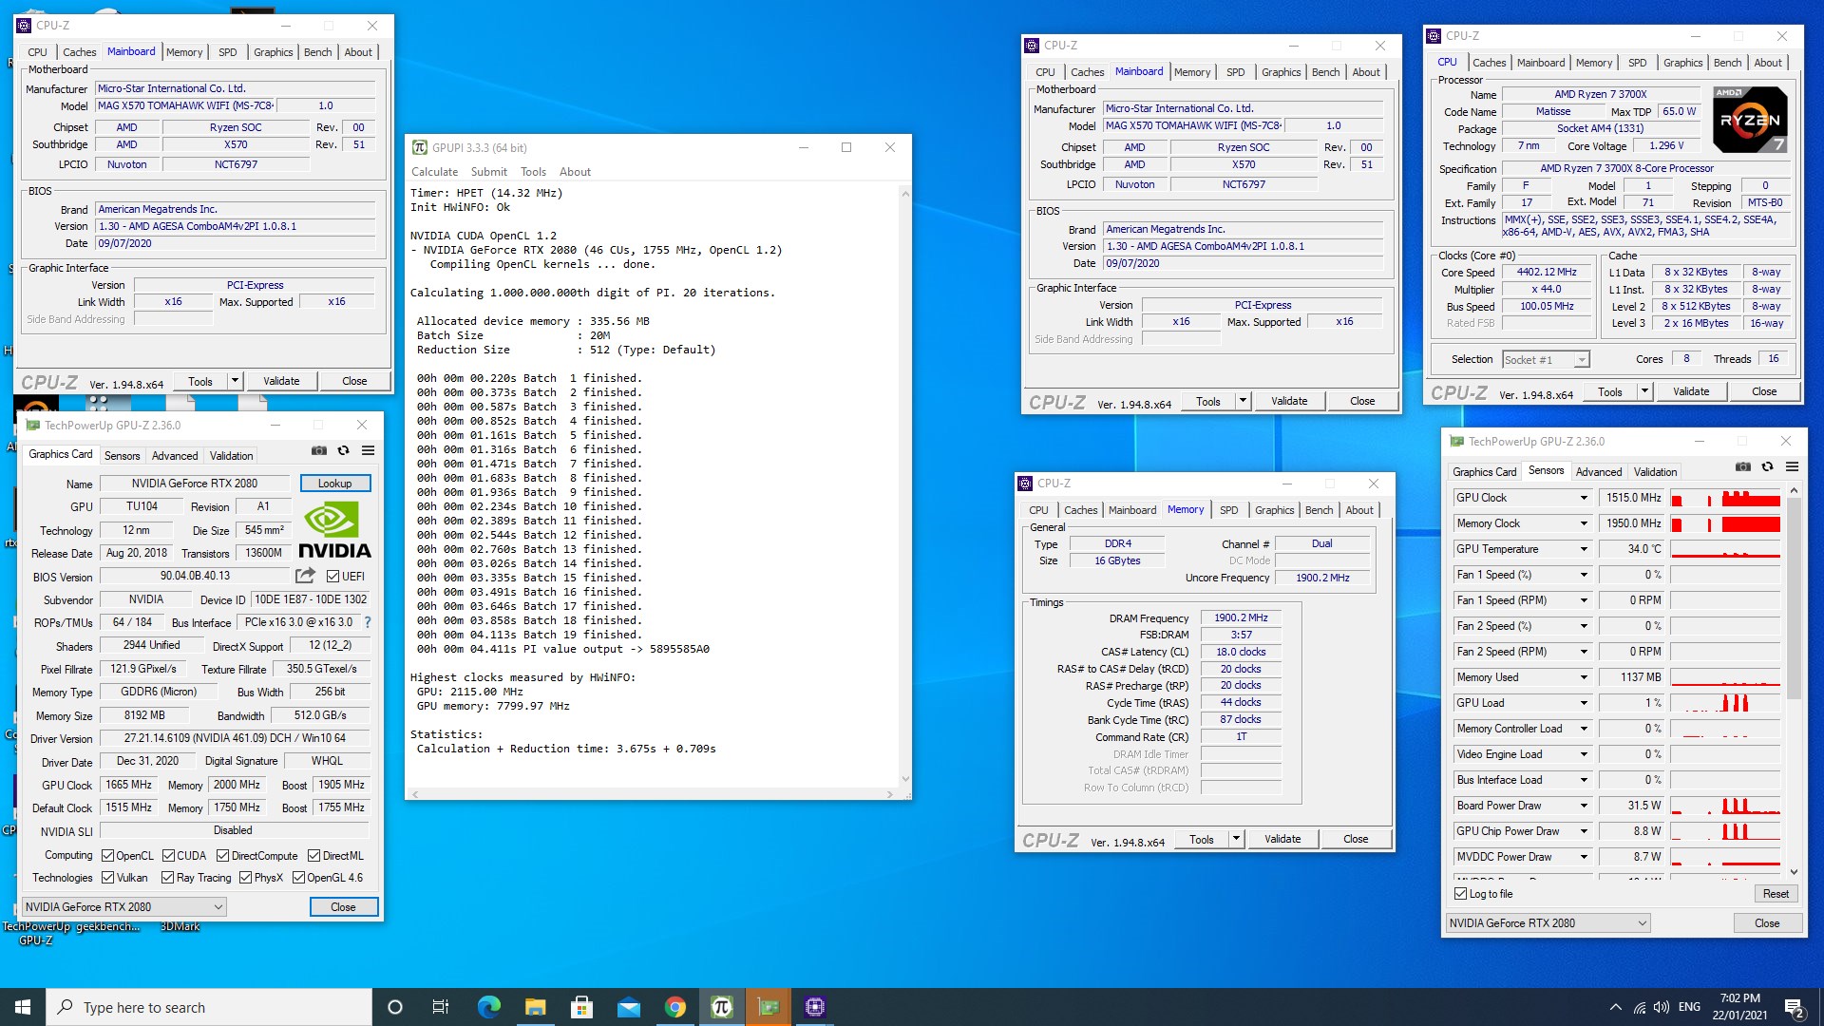Toggle the DirectML checkbox in GPU-Z
This screenshot has height=1026, width=1824.
(313, 856)
